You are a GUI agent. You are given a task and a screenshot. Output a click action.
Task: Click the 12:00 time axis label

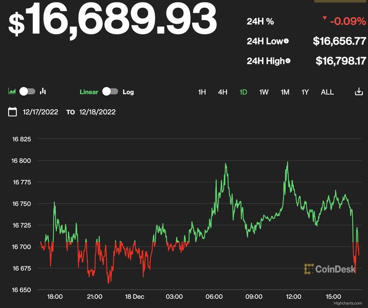pos(293,297)
